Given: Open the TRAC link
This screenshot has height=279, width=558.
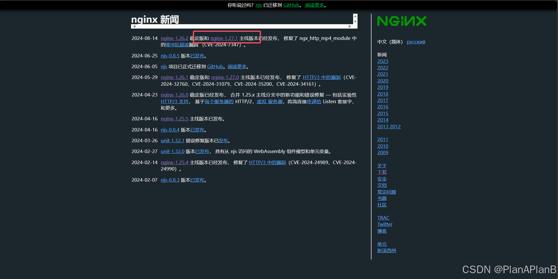Looking at the screenshot, I should (x=383, y=218).
